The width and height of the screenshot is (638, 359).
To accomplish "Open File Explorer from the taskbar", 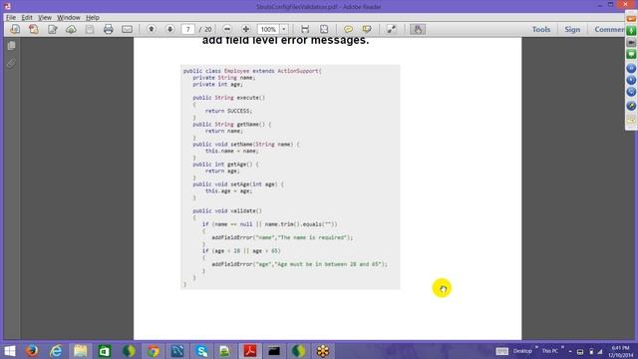I will (x=81, y=351).
